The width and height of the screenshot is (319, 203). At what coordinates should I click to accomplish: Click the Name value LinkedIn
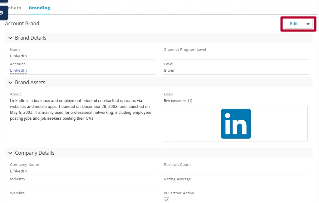point(18,56)
